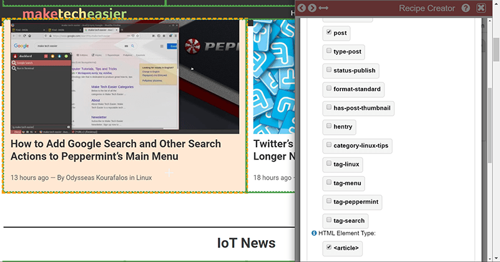500x262 pixels.
Task: Open the Twitter's article headline
Action: tap(274, 150)
